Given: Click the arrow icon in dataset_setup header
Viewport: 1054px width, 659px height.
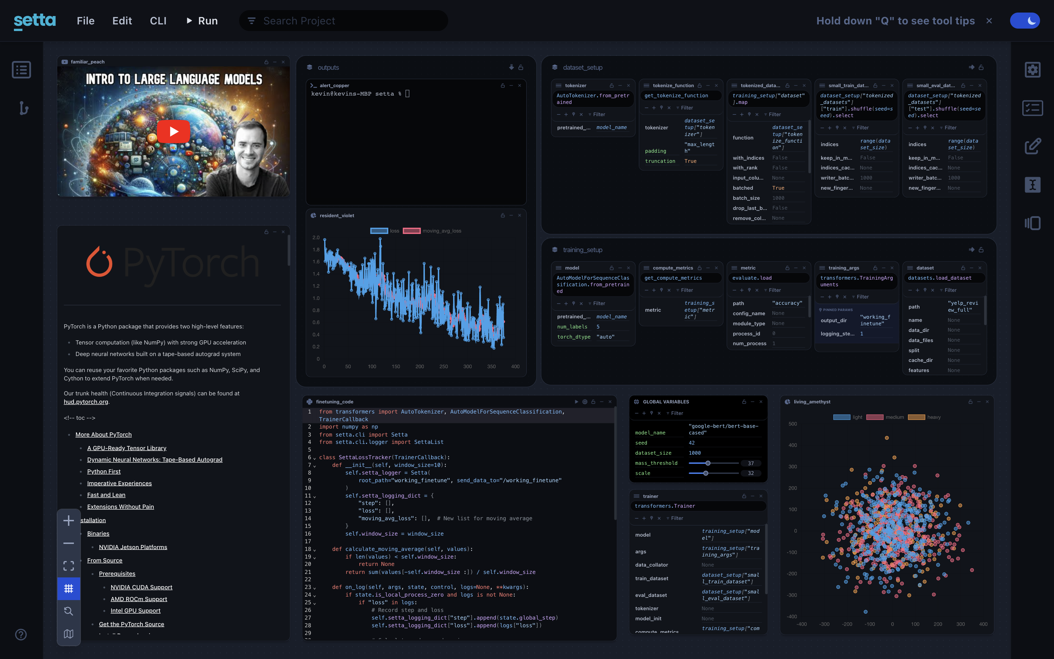Looking at the screenshot, I should 971,67.
